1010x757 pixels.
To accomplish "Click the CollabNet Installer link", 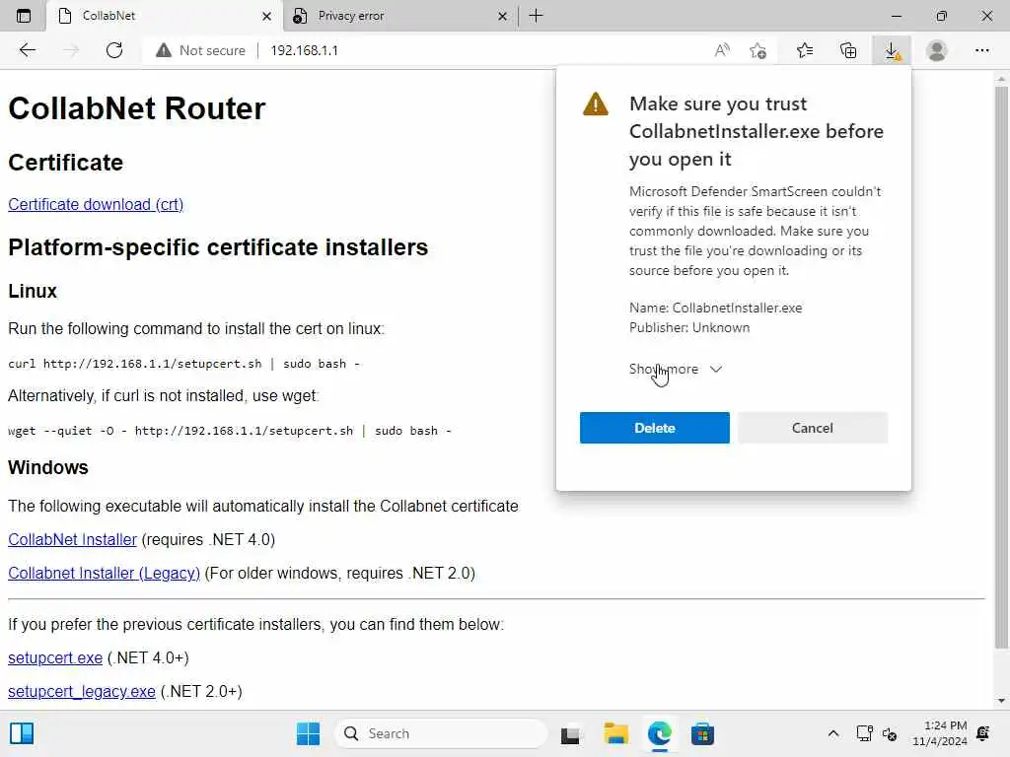I will (72, 539).
